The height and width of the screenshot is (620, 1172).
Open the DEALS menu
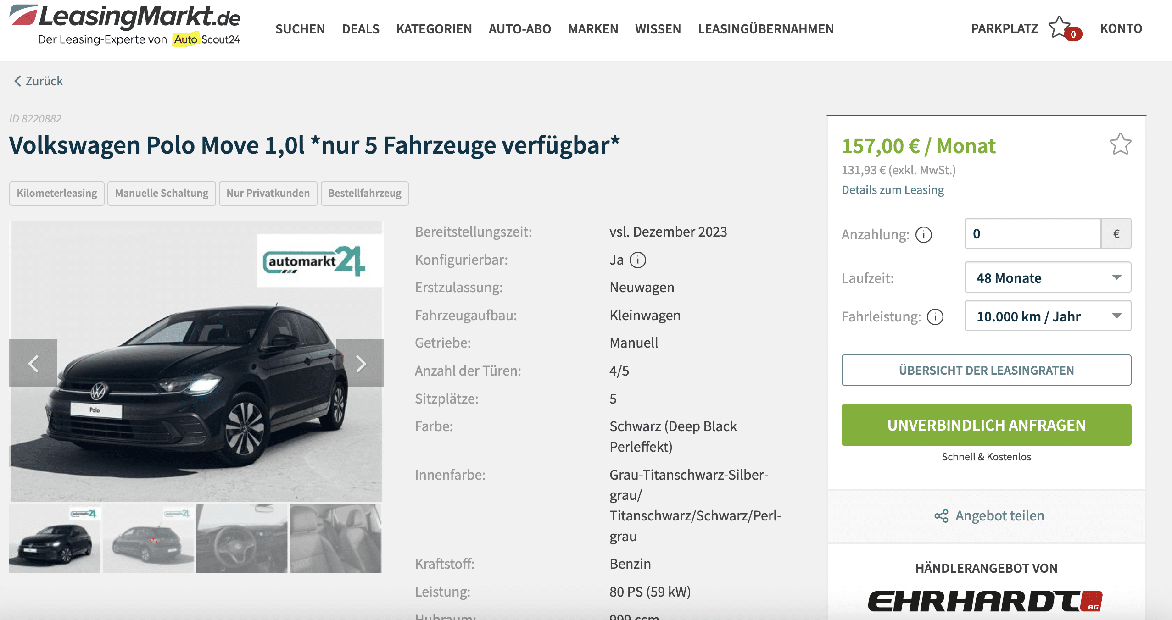(x=361, y=29)
